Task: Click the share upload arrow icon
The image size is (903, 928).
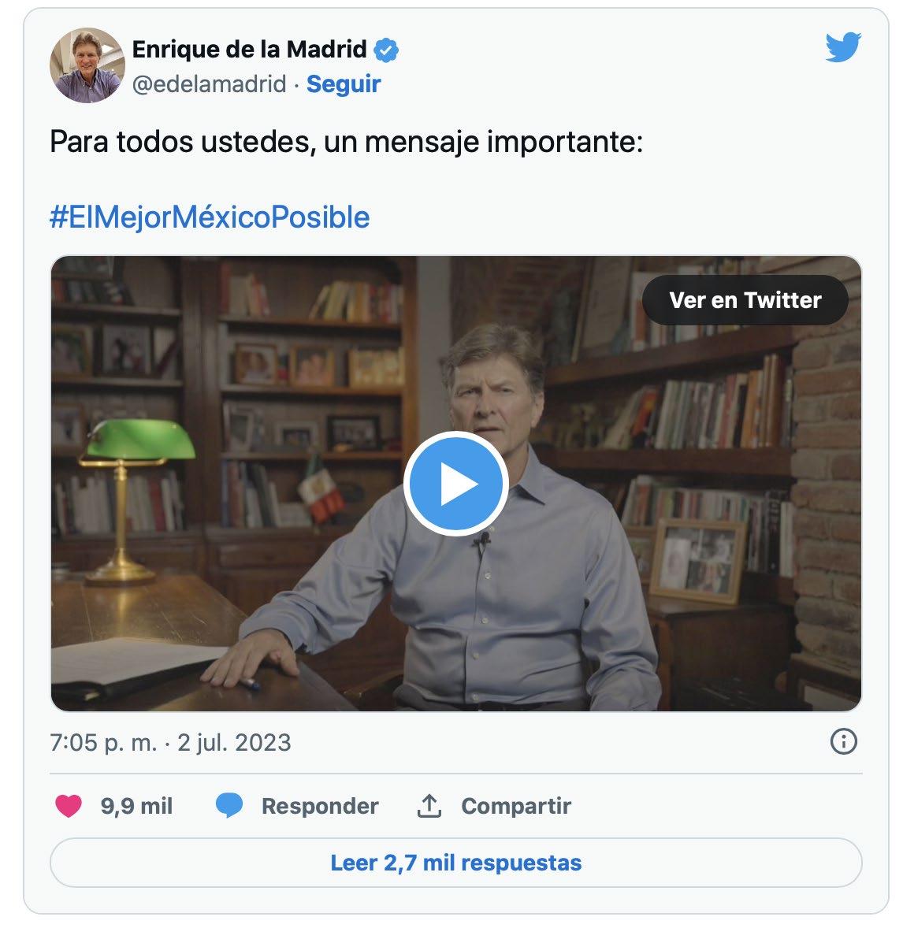Action: pyautogui.click(x=429, y=806)
